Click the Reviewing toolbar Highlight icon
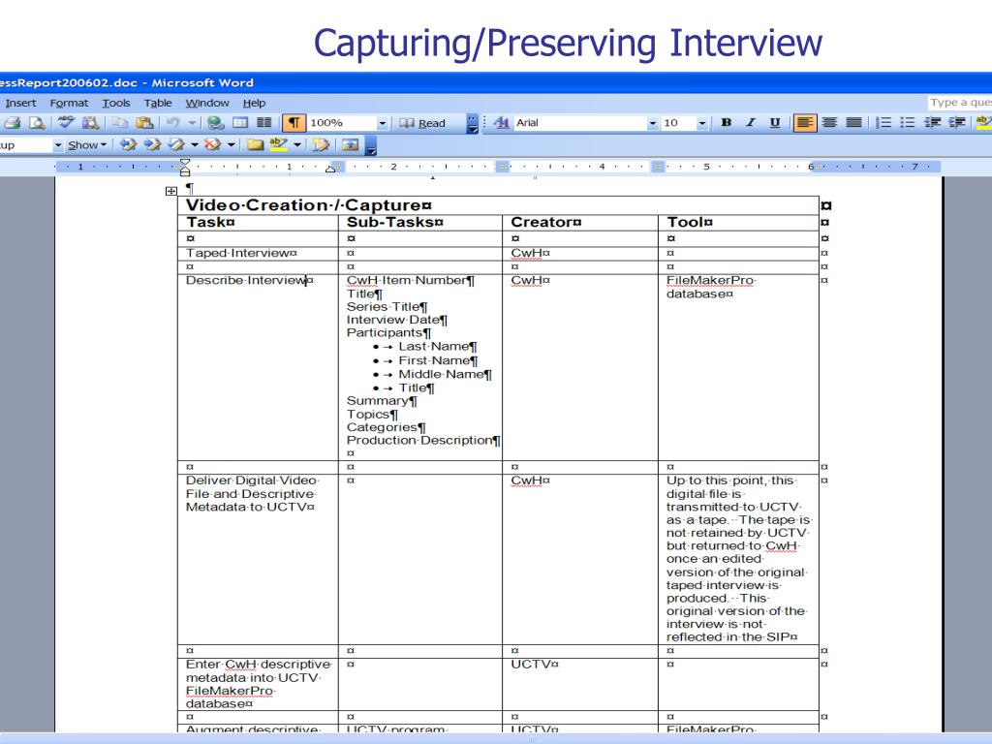 (x=279, y=145)
